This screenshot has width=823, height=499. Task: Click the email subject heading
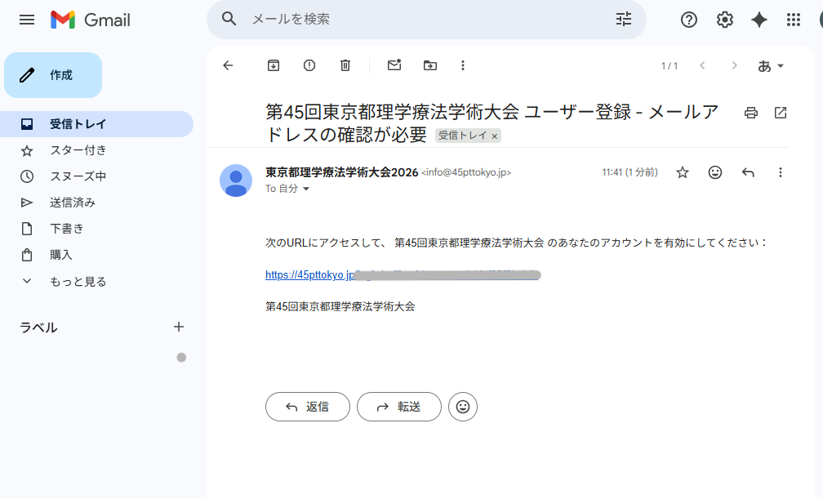coord(492,123)
